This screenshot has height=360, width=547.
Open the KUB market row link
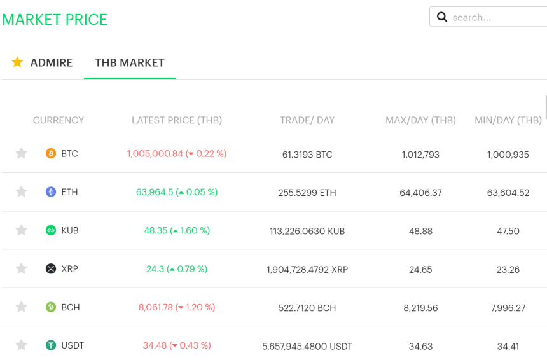coord(70,230)
